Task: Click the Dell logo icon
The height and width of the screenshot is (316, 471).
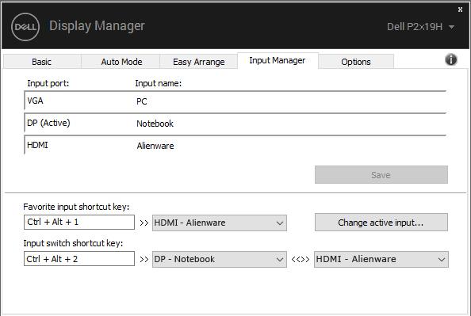Action: 25,27
